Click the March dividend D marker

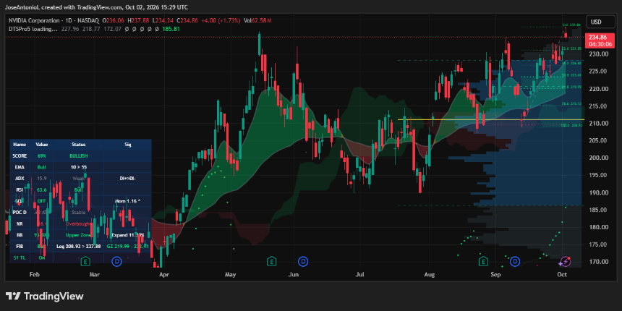pyautogui.click(x=116, y=261)
